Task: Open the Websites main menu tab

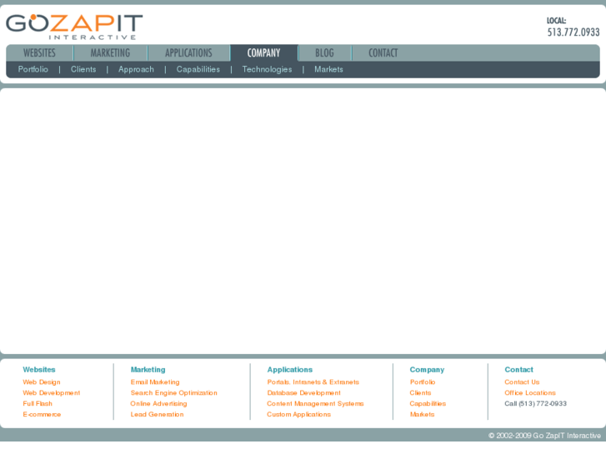Action: (39, 53)
